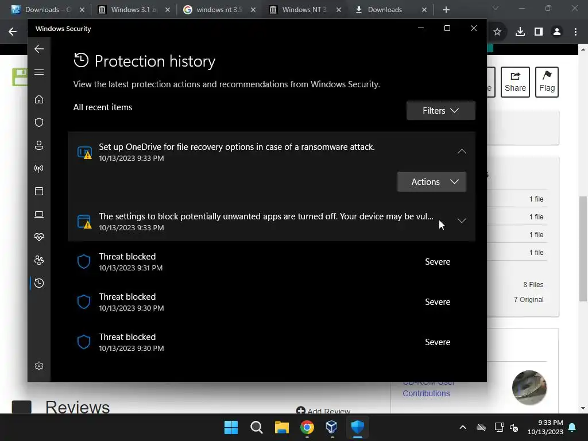Viewport: 588px width, 441px height.
Task: Click Chrome back navigation arrow
Action: coord(13,32)
